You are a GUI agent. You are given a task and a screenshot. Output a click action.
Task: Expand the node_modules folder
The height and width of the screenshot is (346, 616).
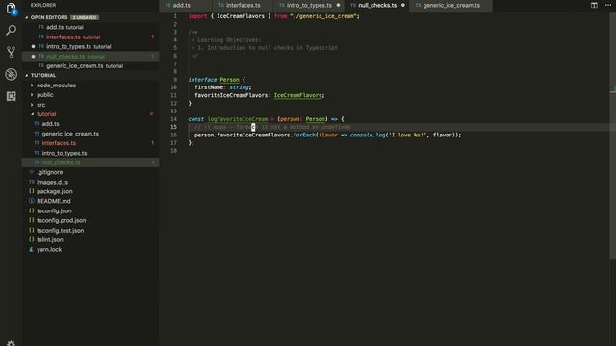[x=90, y=86]
